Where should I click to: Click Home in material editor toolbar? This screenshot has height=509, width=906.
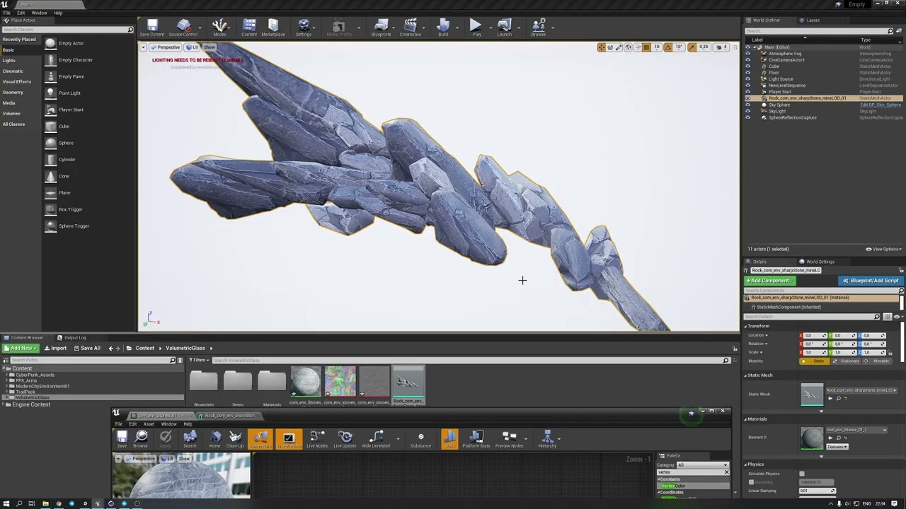tap(214, 439)
